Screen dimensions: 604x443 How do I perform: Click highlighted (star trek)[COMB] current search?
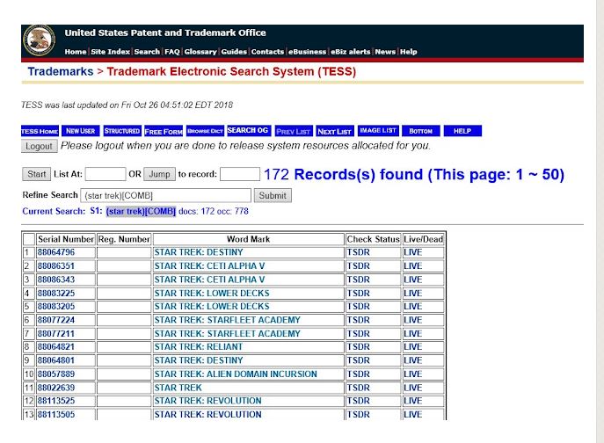click(141, 212)
